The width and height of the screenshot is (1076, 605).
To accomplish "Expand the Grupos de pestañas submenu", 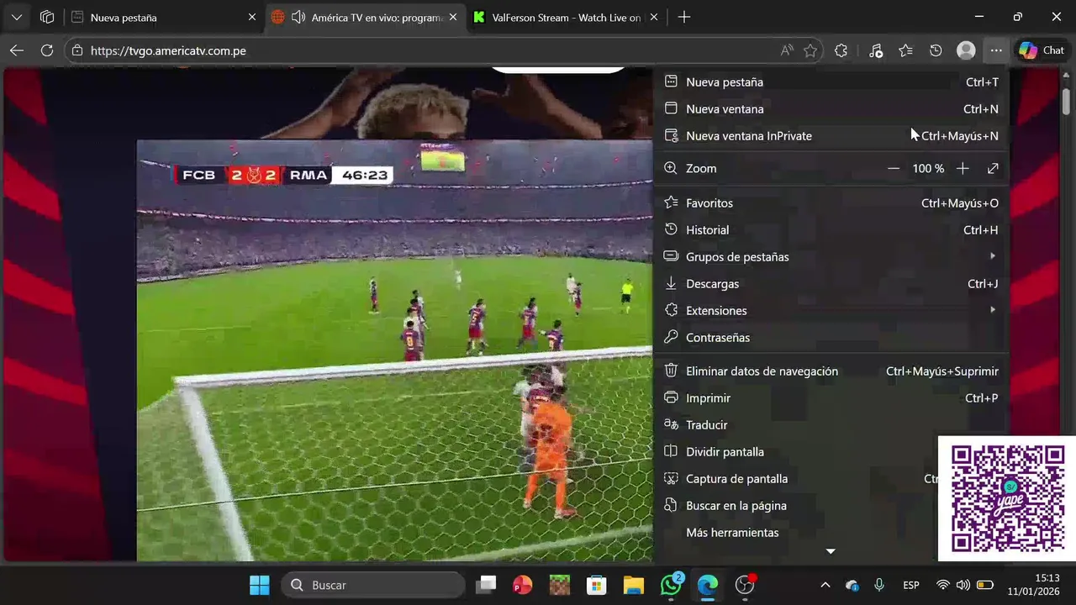I will point(831,256).
